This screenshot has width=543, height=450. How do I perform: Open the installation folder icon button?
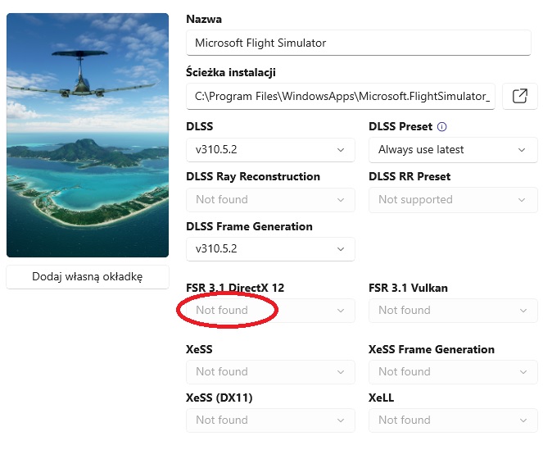pyautogui.click(x=519, y=96)
